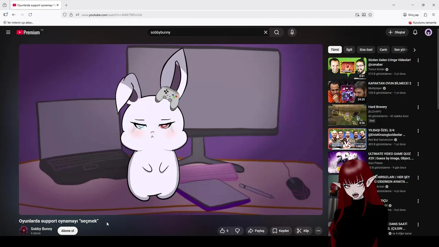The height and width of the screenshot is (247, 439).
Task: Clear the search box text
Action: [265, 32]
